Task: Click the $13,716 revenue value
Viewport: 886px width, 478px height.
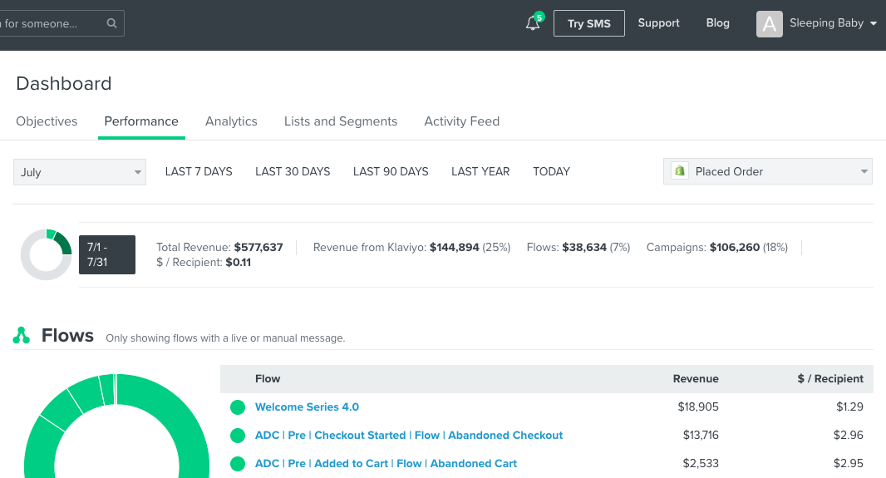Action: click(x=701, y=435)
